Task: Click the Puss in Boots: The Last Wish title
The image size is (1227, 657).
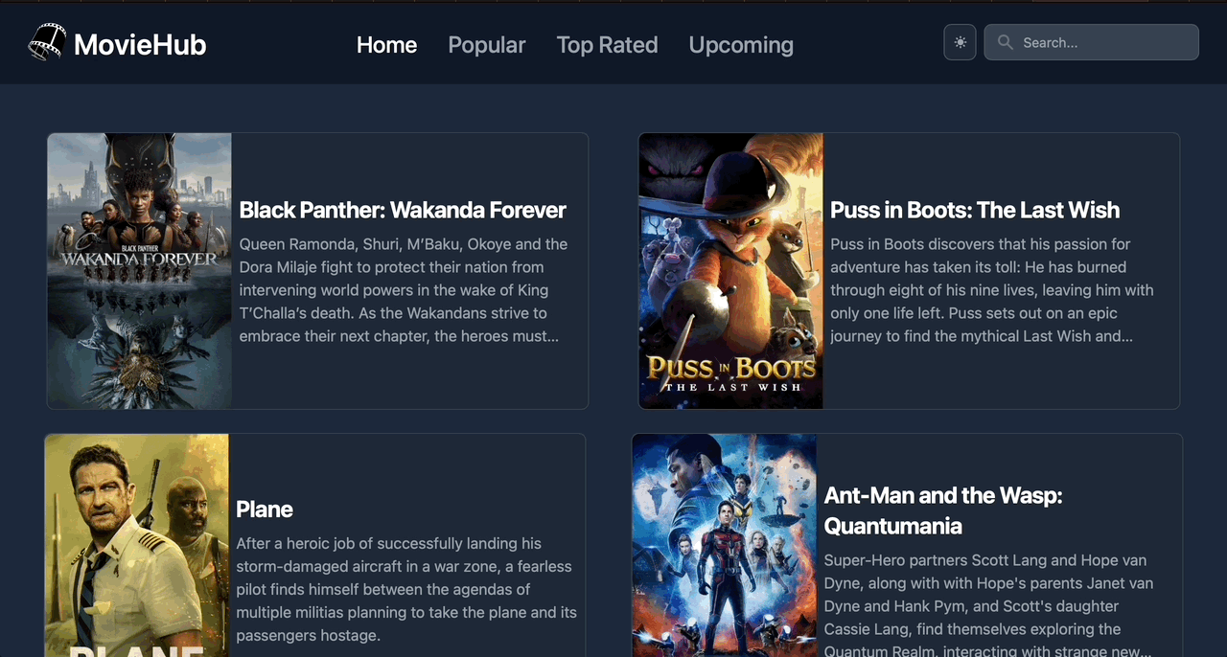Action: [x=975, y=210]
